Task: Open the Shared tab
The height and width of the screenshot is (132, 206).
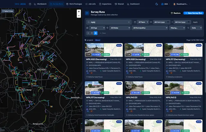Action: 119,4
